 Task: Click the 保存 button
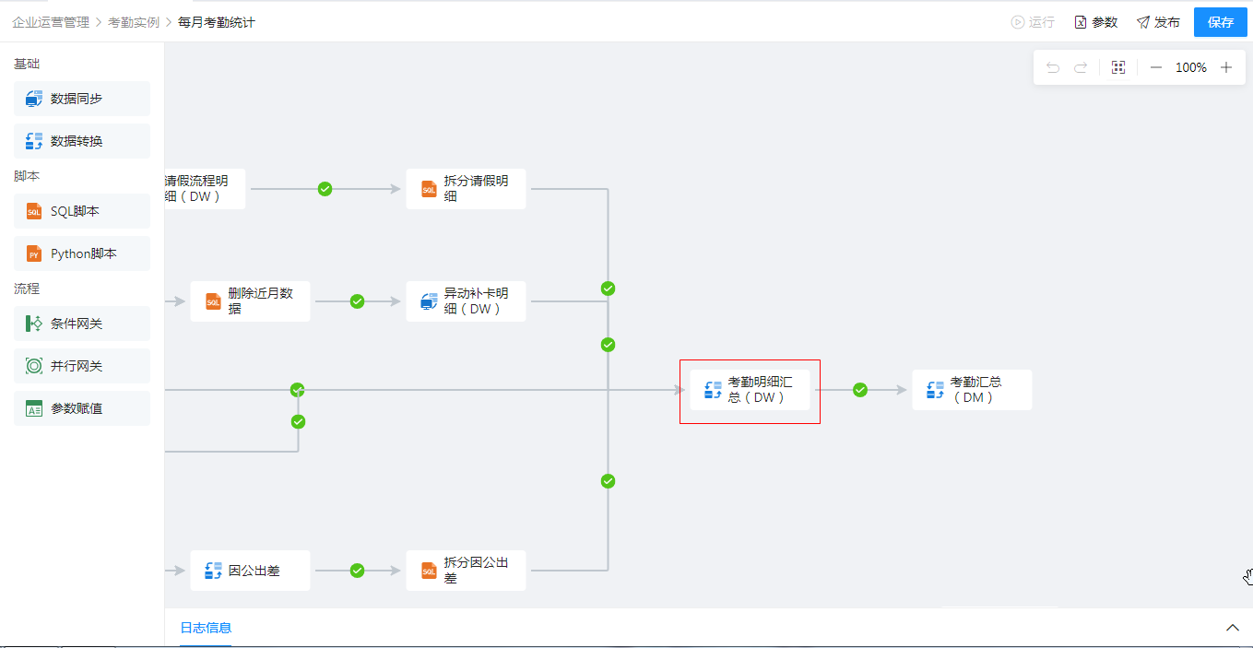(x=1220, y=22)
